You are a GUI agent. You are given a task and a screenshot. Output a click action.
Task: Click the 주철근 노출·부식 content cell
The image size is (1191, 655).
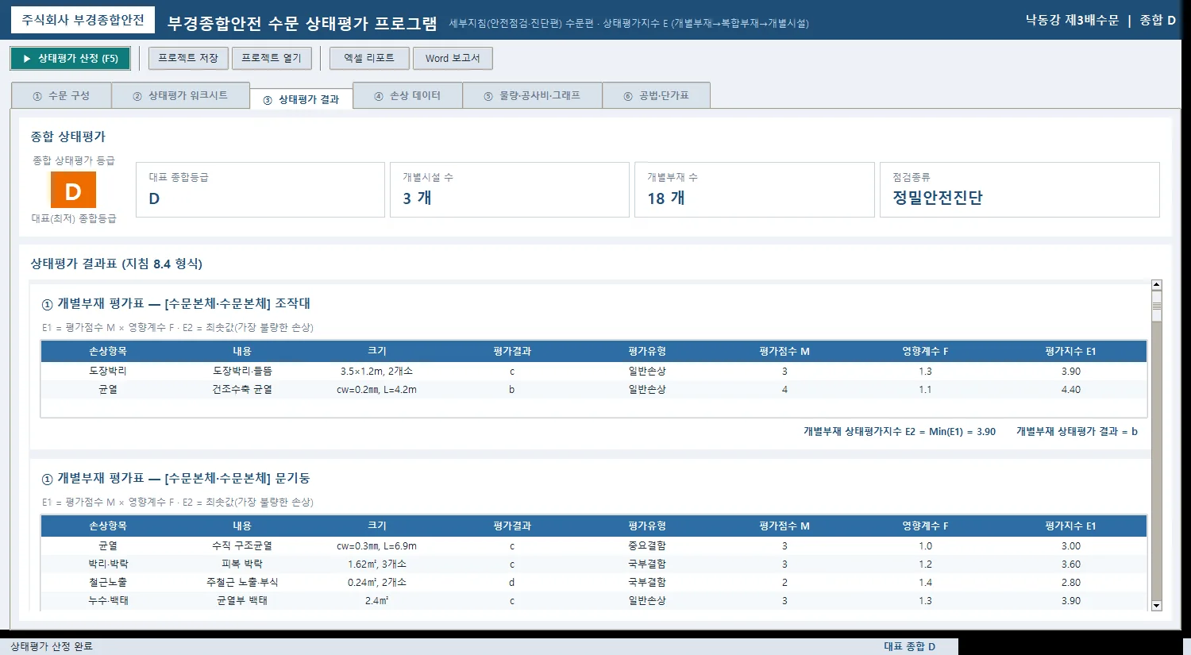242,582
